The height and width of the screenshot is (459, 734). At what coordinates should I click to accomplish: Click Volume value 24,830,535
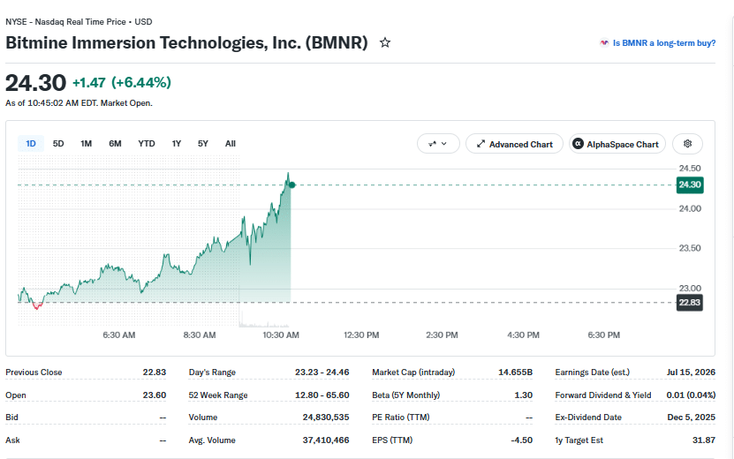pyautogui.click(x=326, y=418)
